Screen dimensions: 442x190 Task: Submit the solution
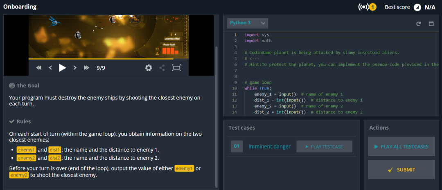tap(401, 170)
